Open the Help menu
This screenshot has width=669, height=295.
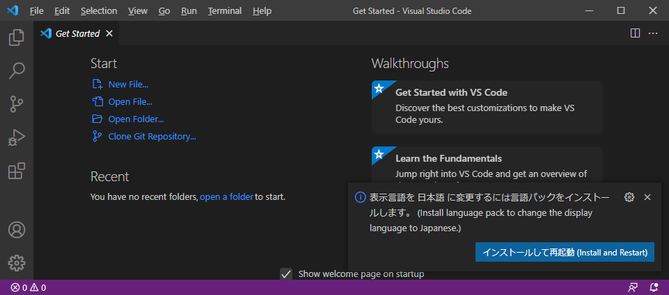pos(262,10)
